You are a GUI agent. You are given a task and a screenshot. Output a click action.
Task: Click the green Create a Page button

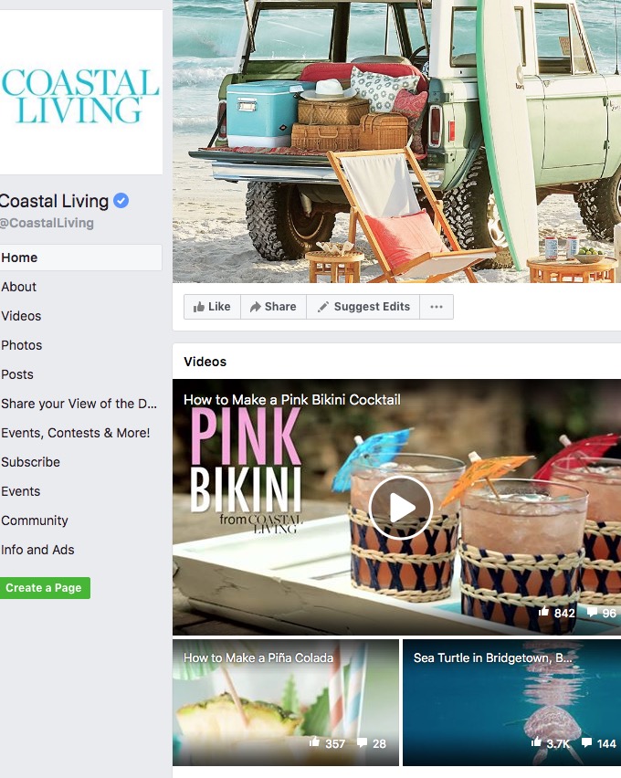tap(44, 588)
